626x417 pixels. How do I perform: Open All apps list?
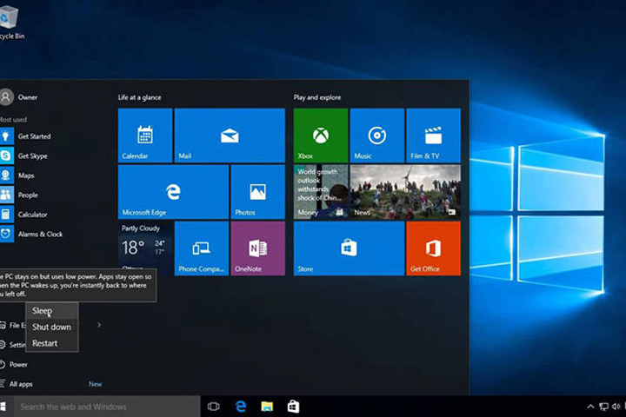17,384
